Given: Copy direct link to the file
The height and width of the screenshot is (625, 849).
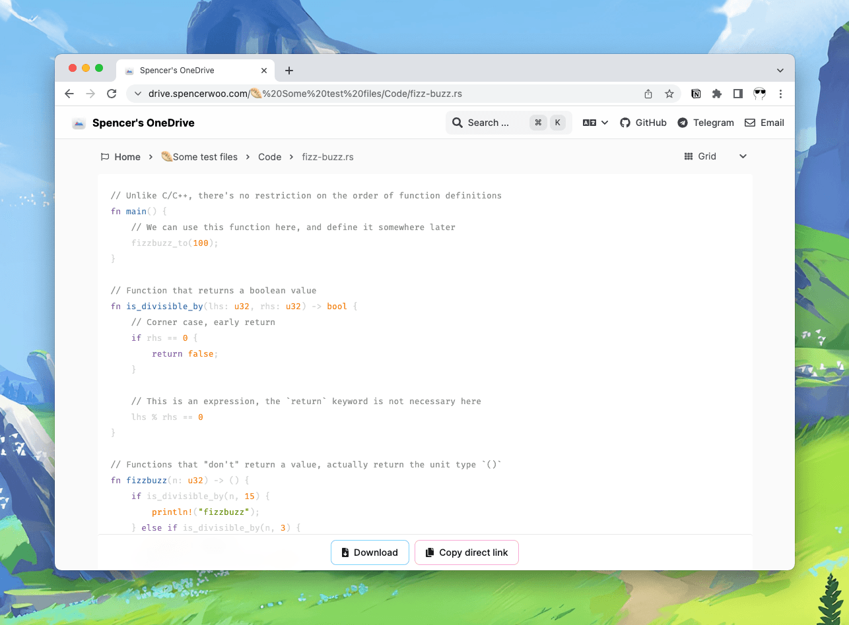Looking at the screenshot, I should coord(467,552).
